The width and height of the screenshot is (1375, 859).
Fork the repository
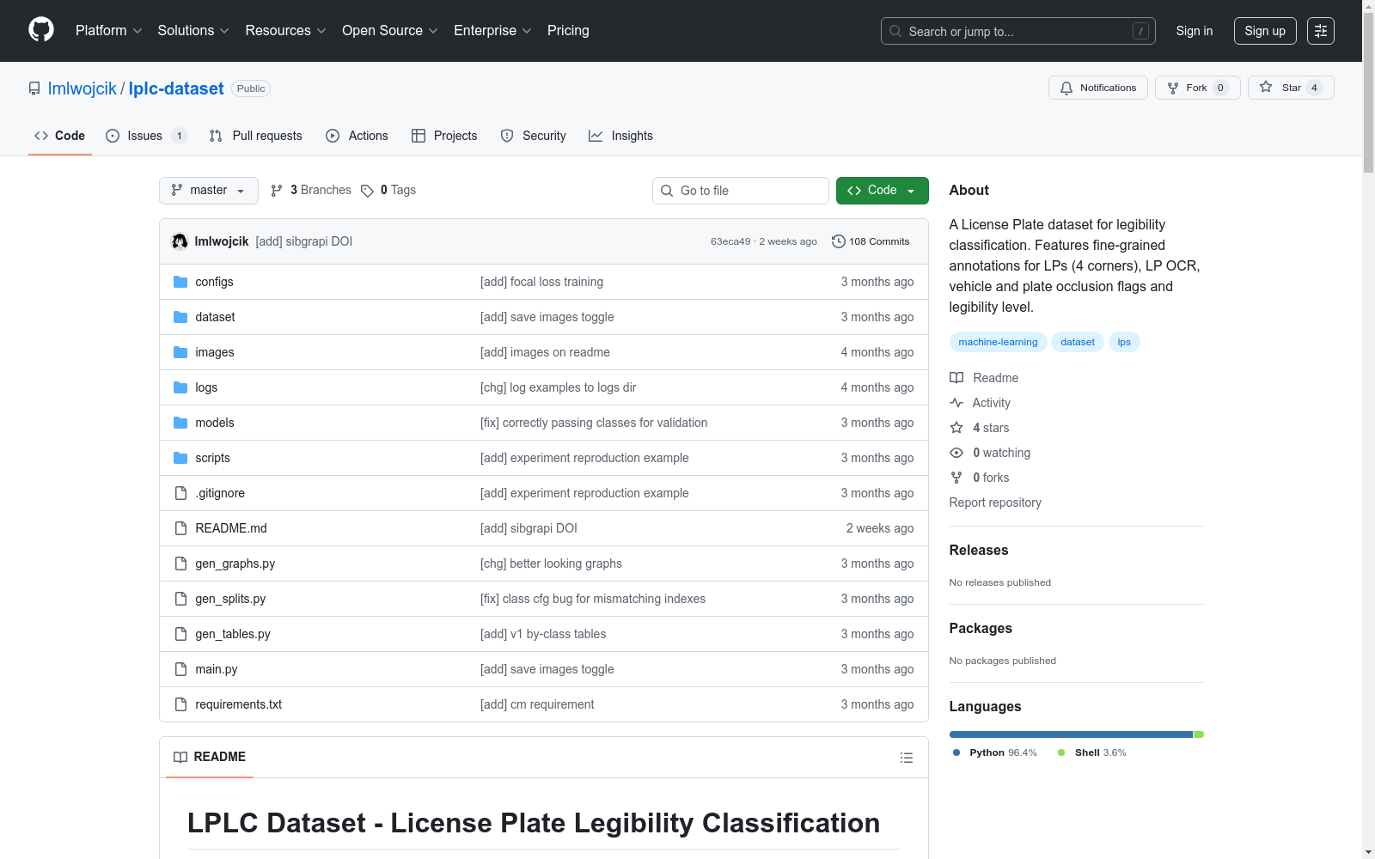tap(1198, 88)
